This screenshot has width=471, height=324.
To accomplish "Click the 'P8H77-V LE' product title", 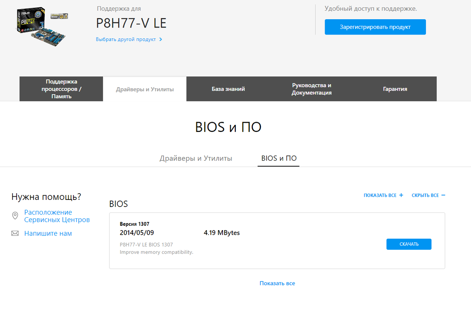I will [131, 23].
